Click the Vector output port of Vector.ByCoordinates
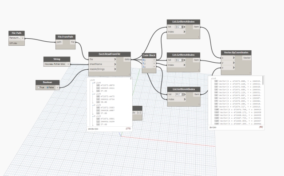This screenshot has height=176, width=284. (247, 58)
